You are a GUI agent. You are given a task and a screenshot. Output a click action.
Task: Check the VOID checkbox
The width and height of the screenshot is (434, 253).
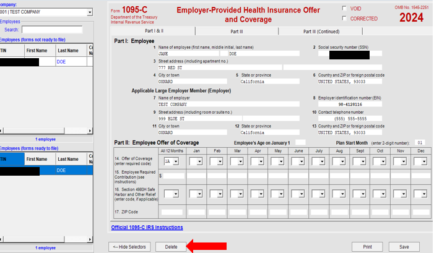(x=344, y=8)
